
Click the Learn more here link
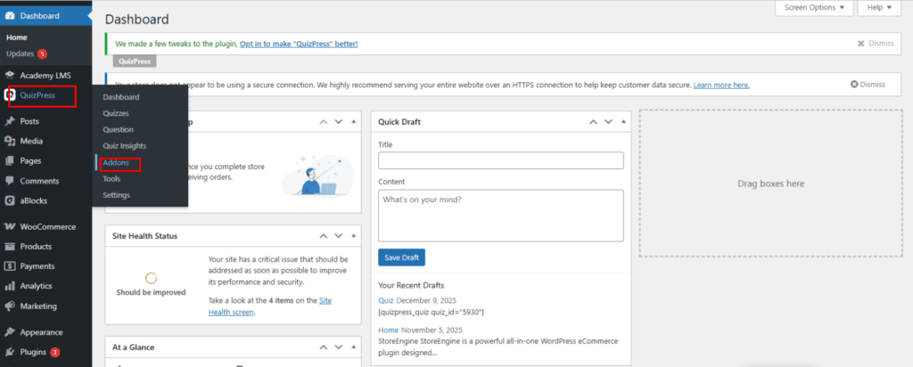pos(721,85)
